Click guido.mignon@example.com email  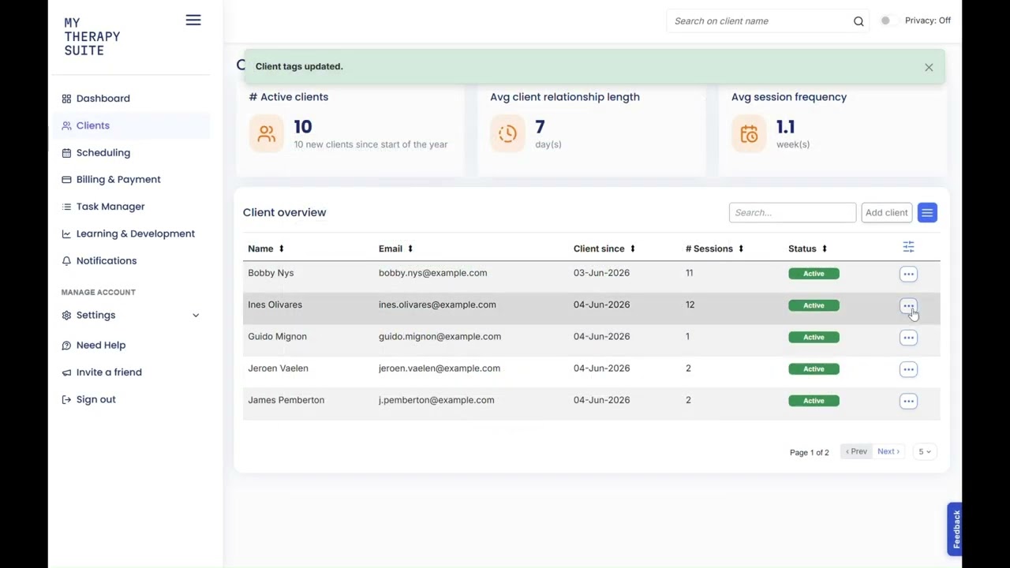[440, 336]
